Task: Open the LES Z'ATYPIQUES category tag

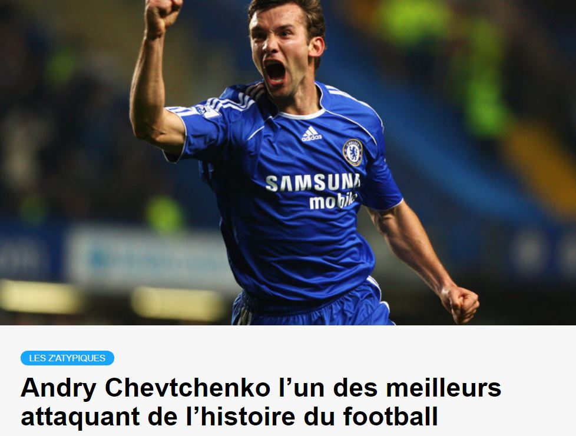Action: click(67, 358)
